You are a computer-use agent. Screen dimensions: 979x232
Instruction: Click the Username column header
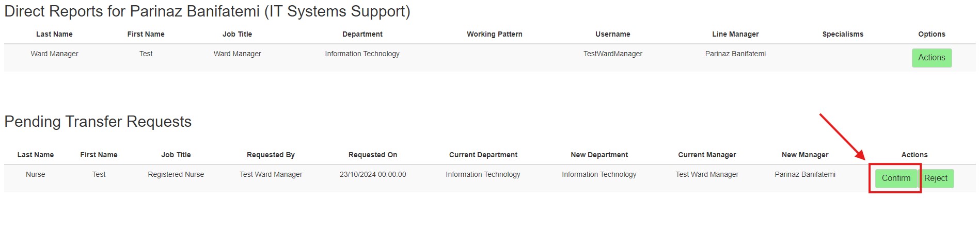click(x=613, y=34)
